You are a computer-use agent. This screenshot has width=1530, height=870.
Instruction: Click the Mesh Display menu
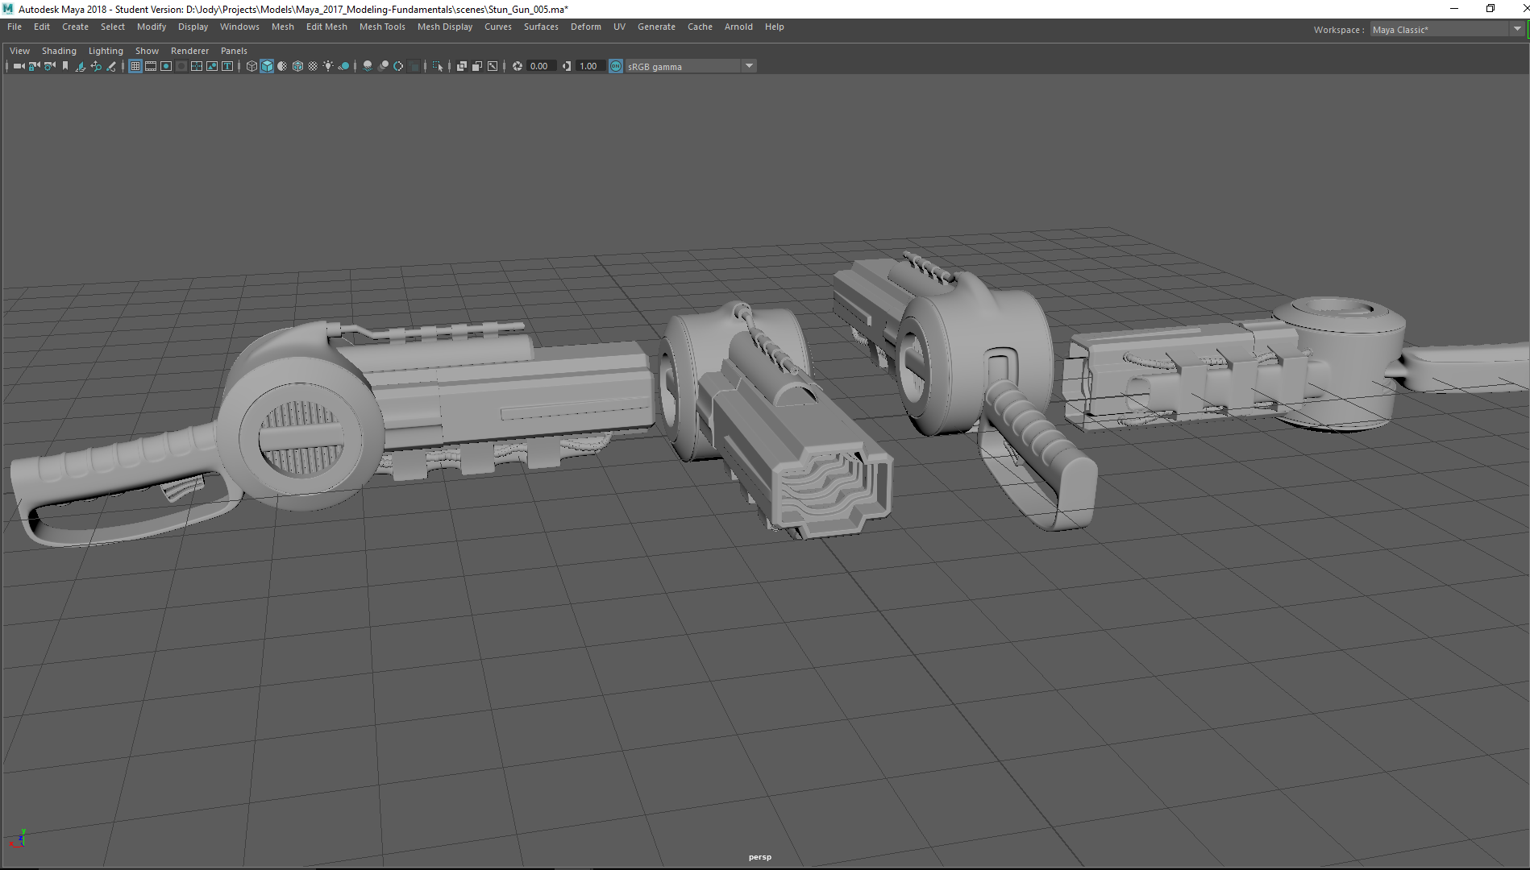(x=445, y=27)
